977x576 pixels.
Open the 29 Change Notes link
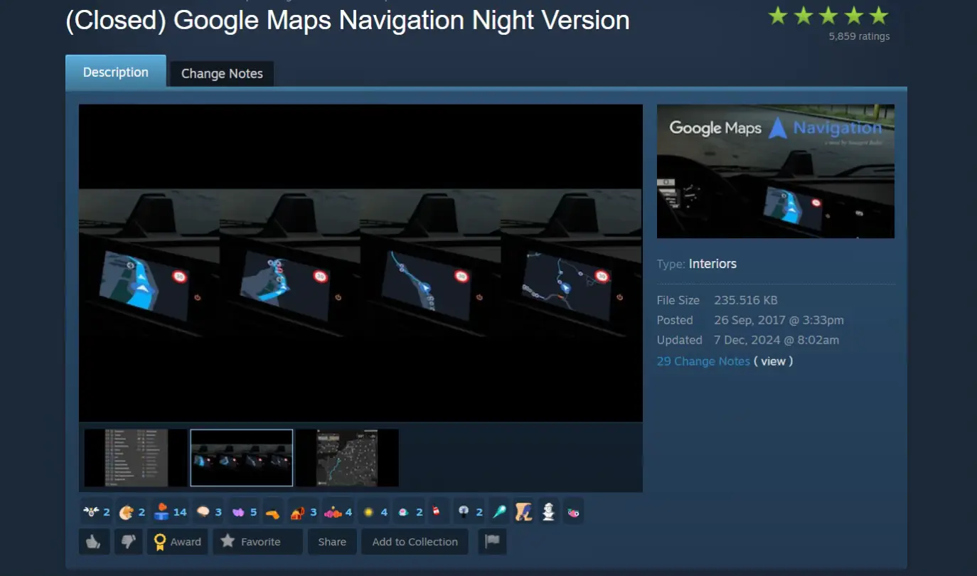pyautogui.click(x=703, y=361)
